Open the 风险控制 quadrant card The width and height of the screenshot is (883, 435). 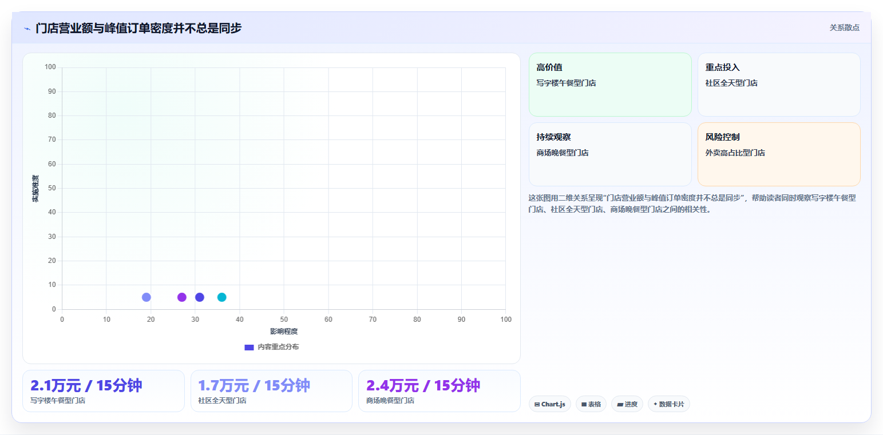tap(779, 154)
